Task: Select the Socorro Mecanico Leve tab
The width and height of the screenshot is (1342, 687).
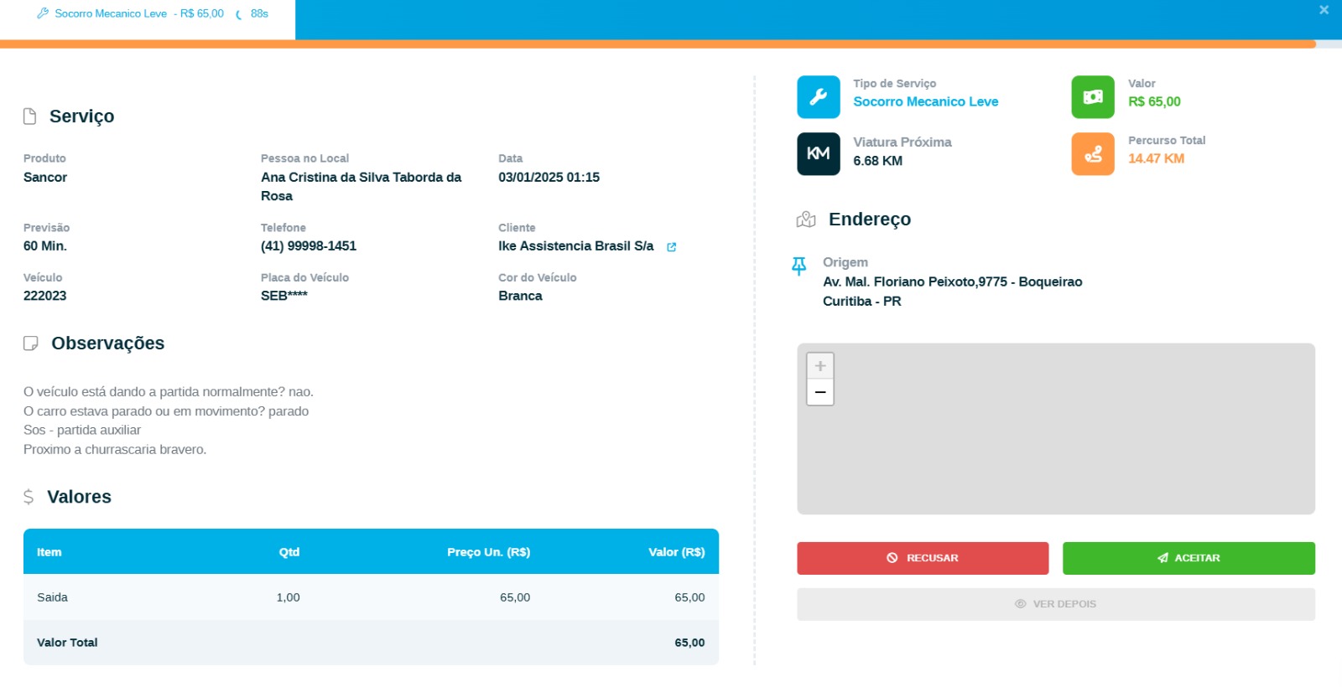Action: click(x=147, y=14)
